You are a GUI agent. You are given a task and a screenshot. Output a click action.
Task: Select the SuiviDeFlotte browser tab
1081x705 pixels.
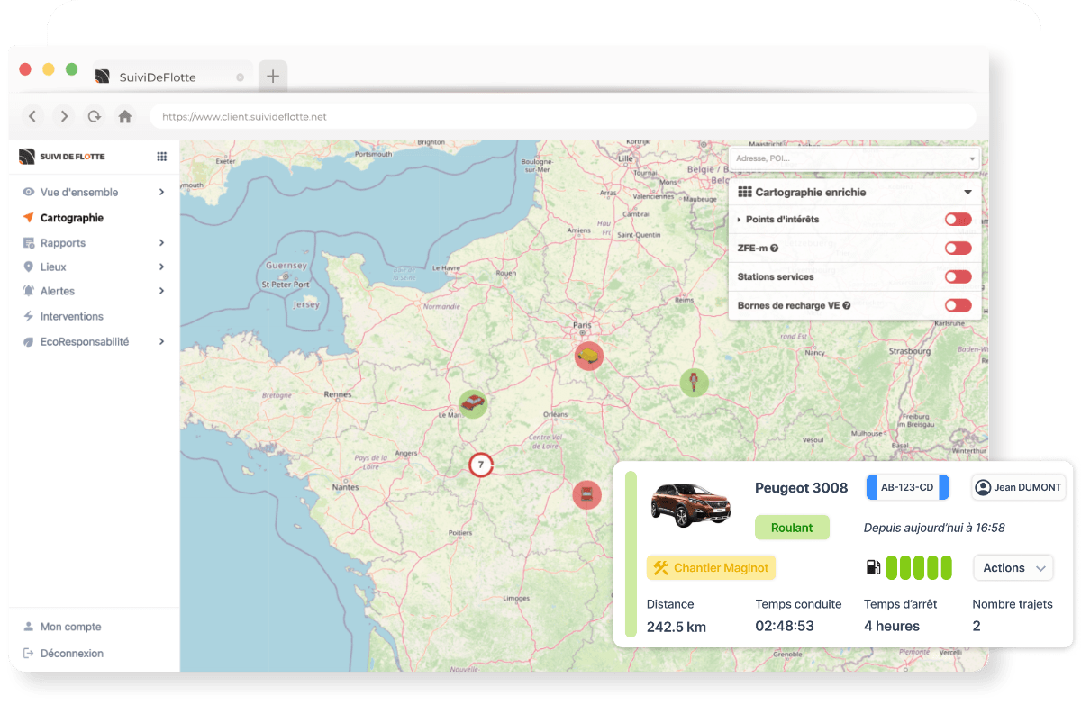coord(172,77)
